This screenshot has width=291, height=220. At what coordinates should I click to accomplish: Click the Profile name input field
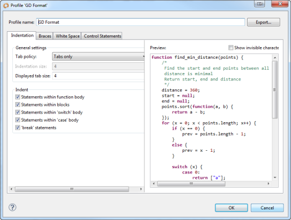tap(141, 22)
